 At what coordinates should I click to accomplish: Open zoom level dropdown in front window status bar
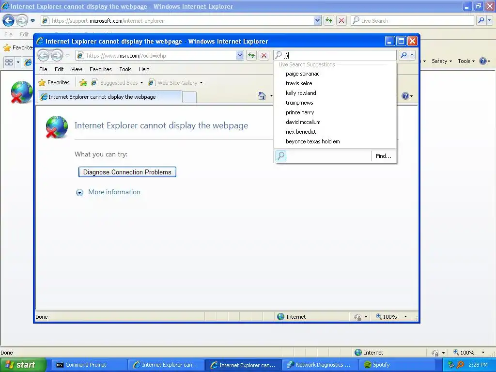tap(405, 317)
